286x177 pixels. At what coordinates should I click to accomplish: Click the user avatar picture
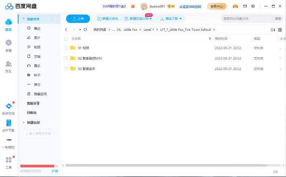pos(144,6)
